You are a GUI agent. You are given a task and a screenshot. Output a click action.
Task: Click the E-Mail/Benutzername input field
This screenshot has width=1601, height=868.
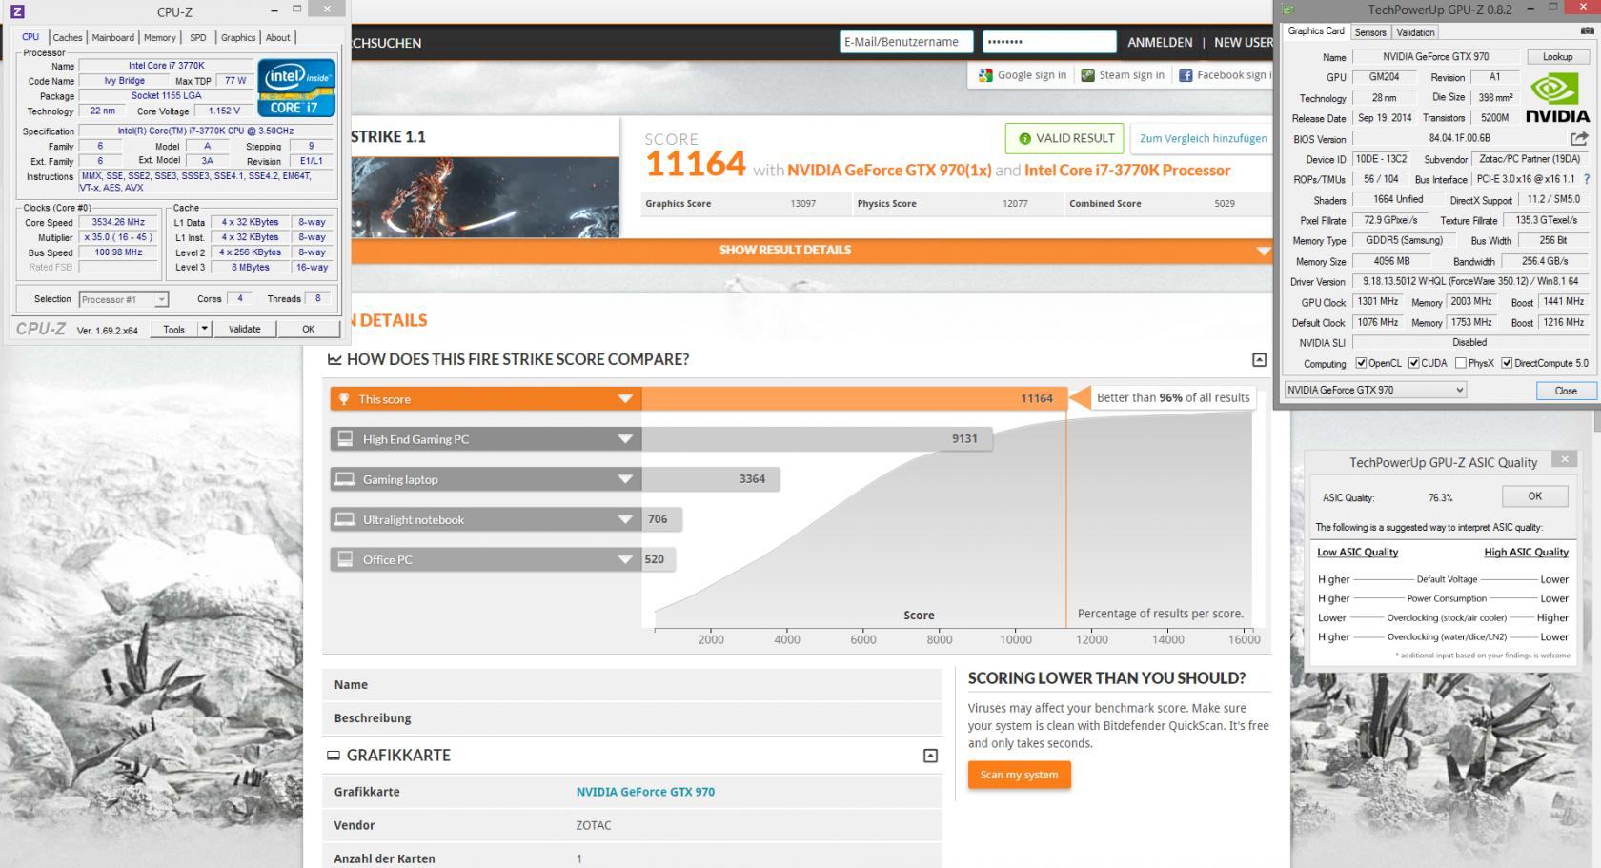click(x=906, y=42)
